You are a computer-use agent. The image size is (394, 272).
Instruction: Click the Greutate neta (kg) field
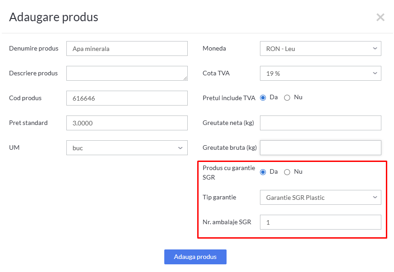coord(320,123)
